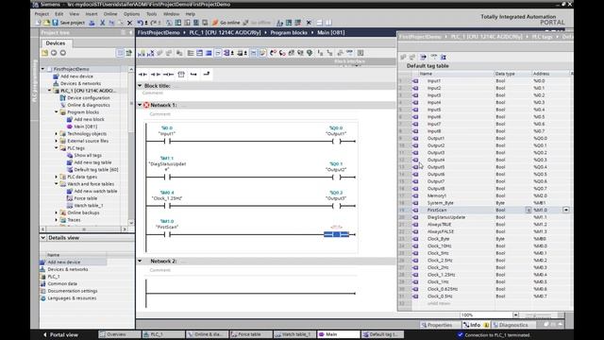
Task: Click the Input1 contact in Network 1
Action: (x=167, y=142)
